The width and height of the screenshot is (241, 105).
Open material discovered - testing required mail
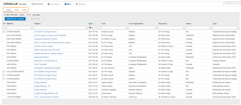click(49, 54)
